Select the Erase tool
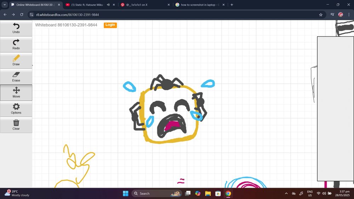The height and width of the screenshot is (199, 354). pyautogui.click(x=16, y=77)
